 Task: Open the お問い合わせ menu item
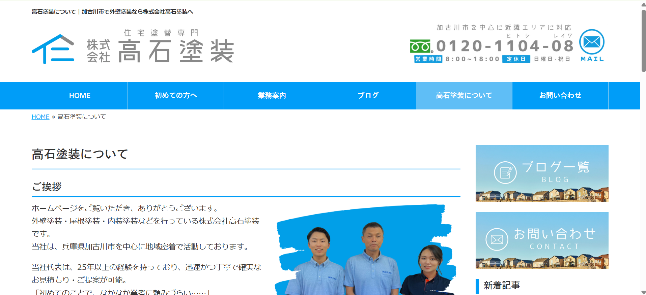pos(560,96)
